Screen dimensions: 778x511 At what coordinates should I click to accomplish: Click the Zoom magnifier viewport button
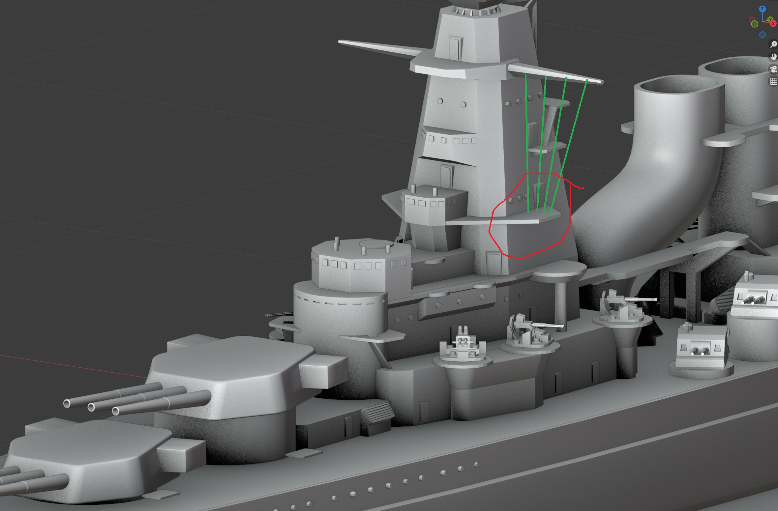coord(773,44)
